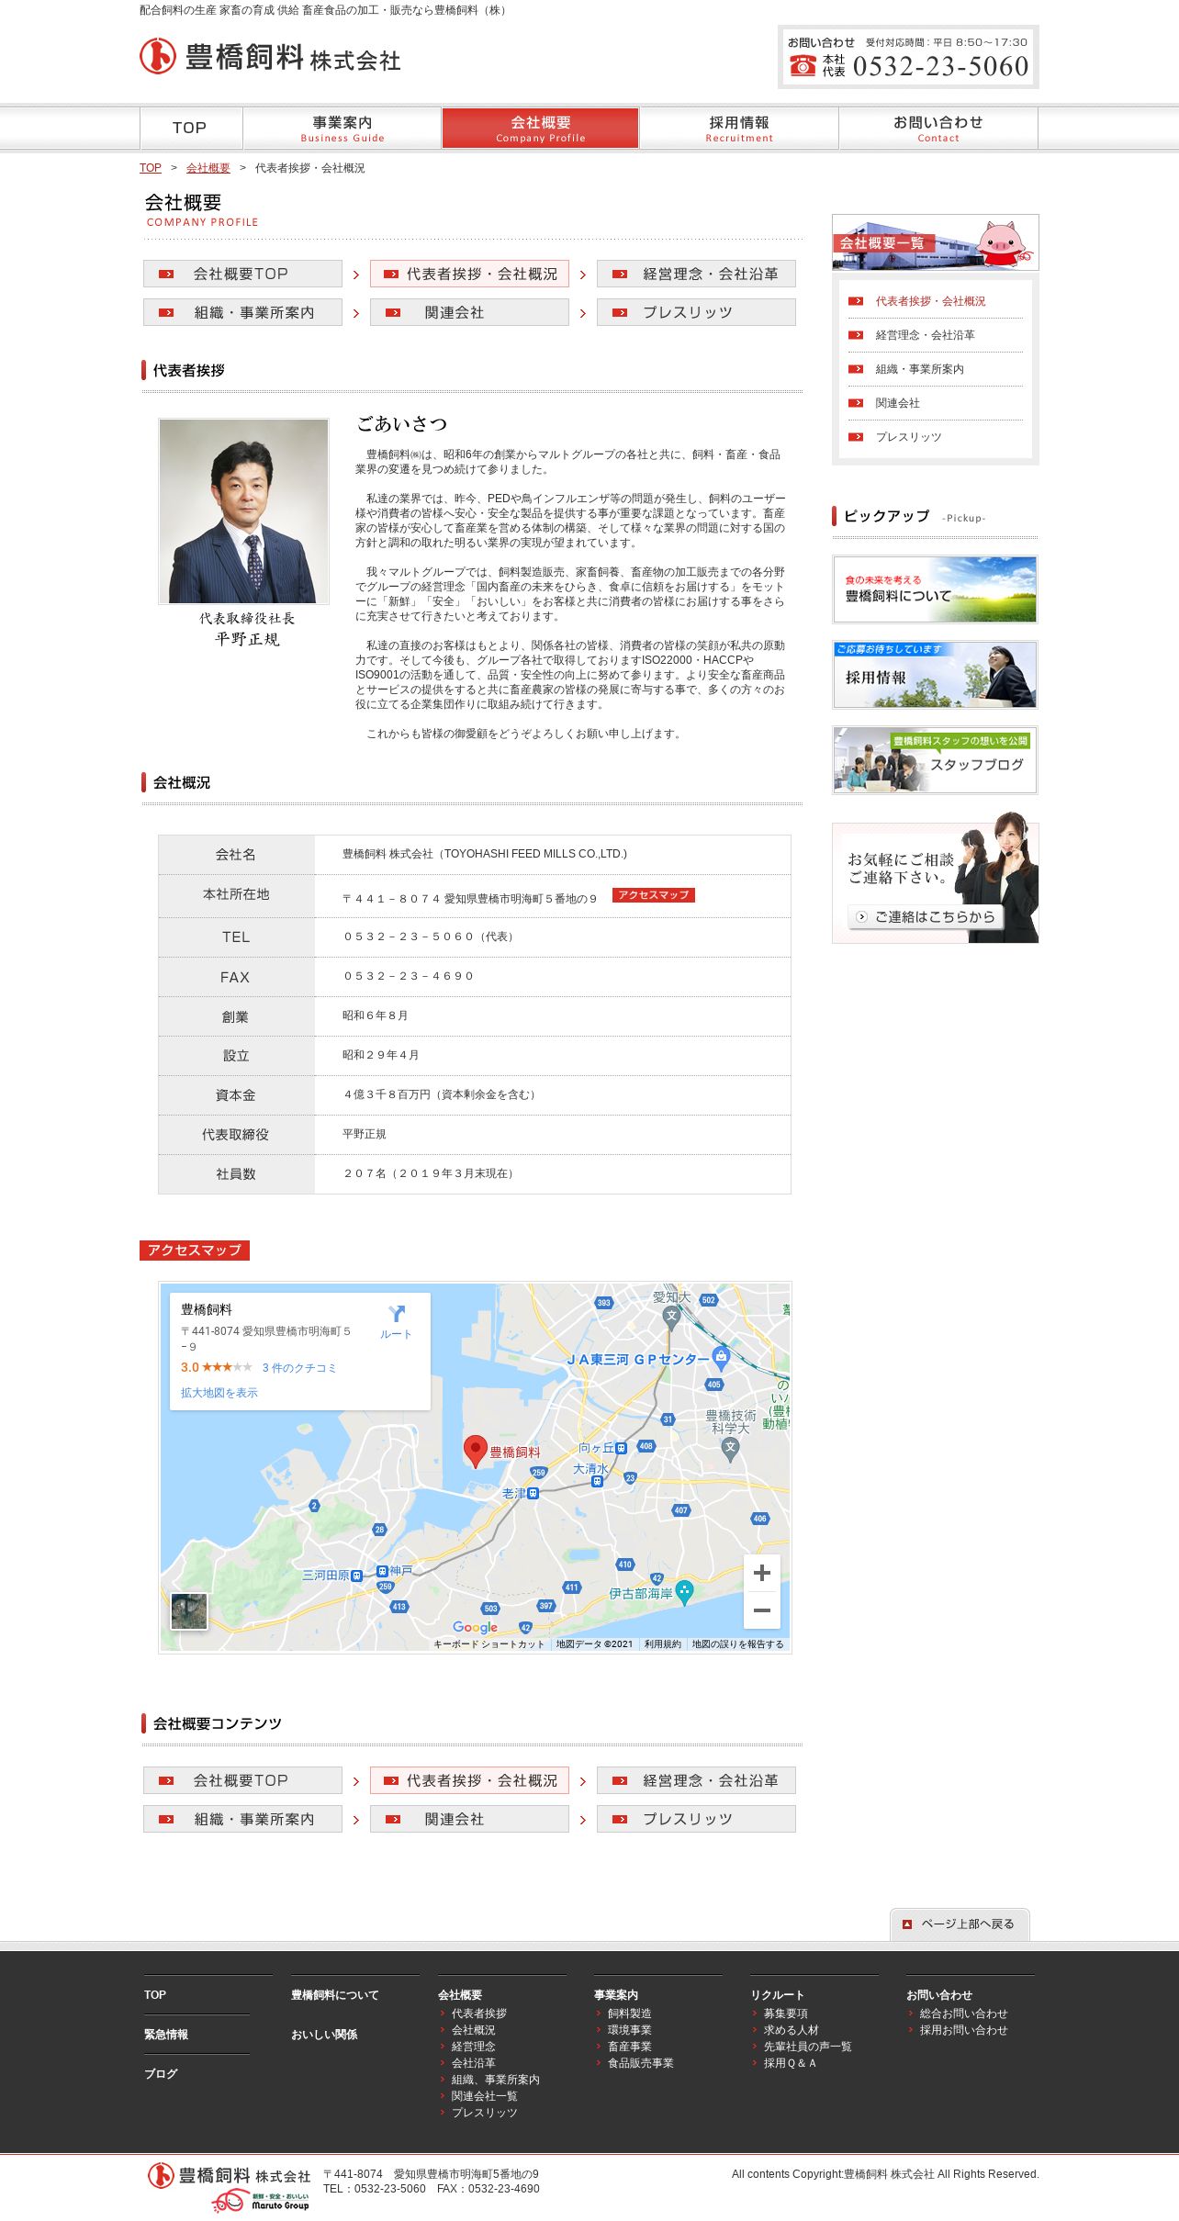Open the スタッフブログ pickup banner

pos(936,760)
